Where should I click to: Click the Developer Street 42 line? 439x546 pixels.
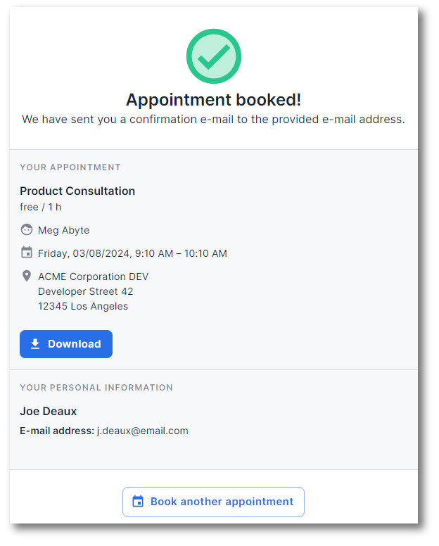point(86,291)
